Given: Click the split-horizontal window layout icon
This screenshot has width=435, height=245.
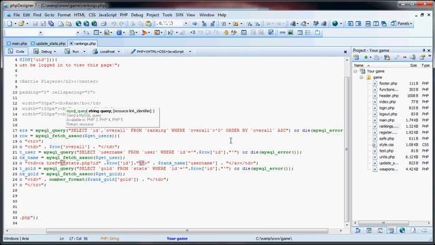Looking at the screenshot, I should 368,24.
